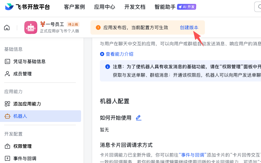Click the 权限管理 lock icon
This screenshot has height=163, width=261.
(x=7, y=146)
